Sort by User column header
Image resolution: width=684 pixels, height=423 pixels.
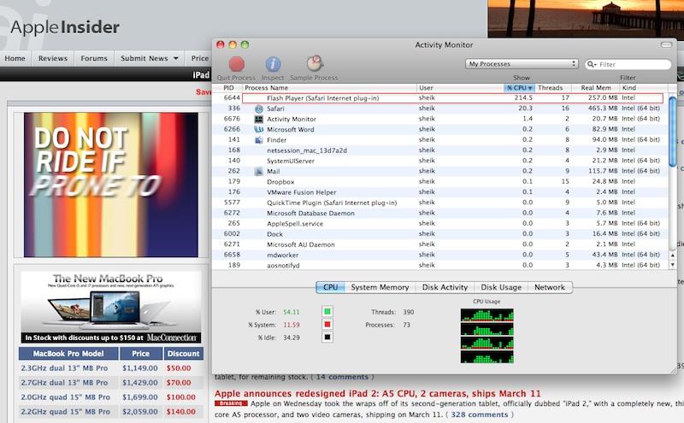(460, 88)
